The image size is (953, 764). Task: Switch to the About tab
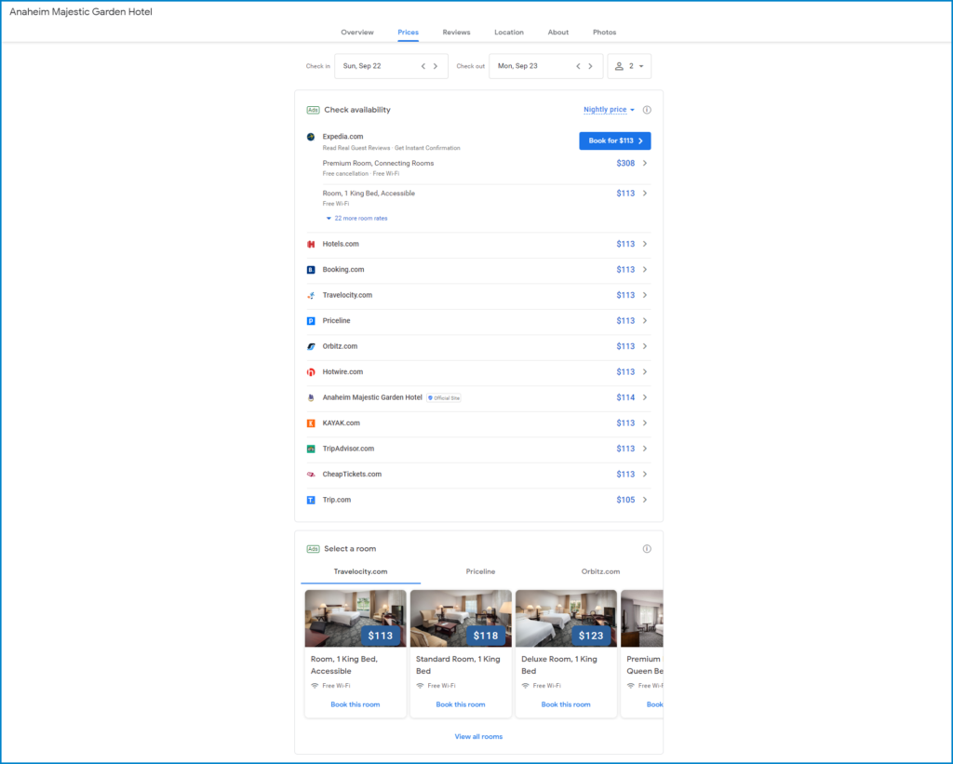pyautogui.click(x=558, y=33)
